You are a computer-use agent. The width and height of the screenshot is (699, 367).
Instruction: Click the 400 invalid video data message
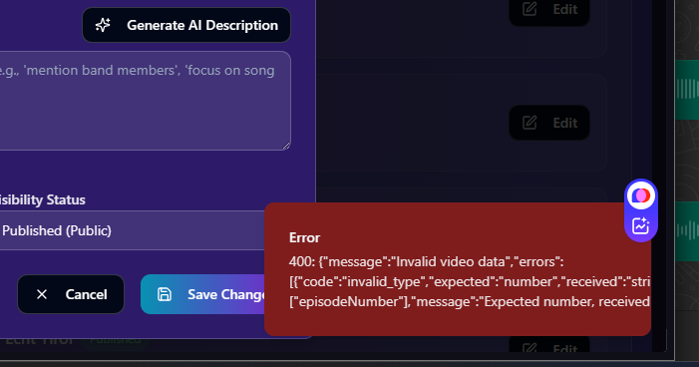point(469,281)
